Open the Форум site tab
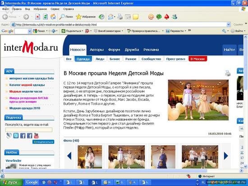Viewport: 248px width, 186px height. click(x=114, y=50)
